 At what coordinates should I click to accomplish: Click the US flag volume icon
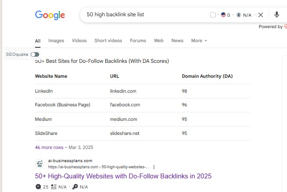pos(223,14)
